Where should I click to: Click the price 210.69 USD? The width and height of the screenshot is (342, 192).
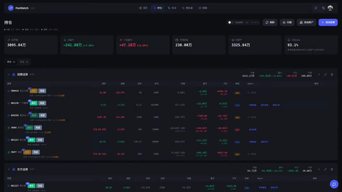tap(99, 129)
